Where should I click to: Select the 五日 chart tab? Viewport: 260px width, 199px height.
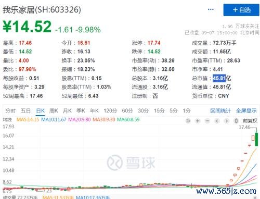(25, 110)
